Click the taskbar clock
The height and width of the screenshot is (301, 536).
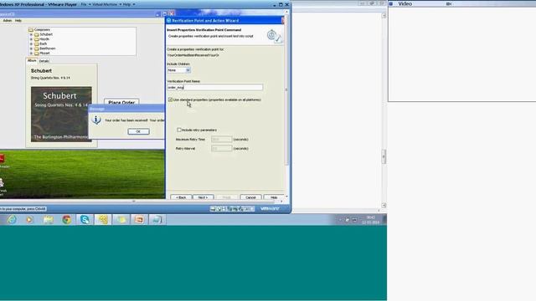(371, 220)
